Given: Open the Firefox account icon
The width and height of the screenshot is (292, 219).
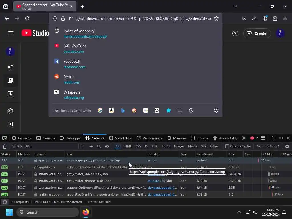Looking at the screenshot, I should (265, 18).
